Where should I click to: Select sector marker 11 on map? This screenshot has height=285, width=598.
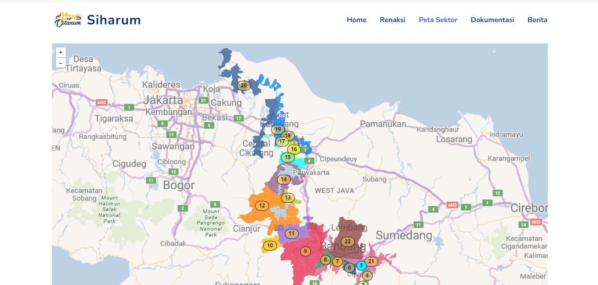[x=291, y=234]
